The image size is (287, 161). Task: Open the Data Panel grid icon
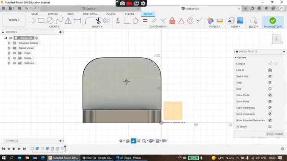3,8
